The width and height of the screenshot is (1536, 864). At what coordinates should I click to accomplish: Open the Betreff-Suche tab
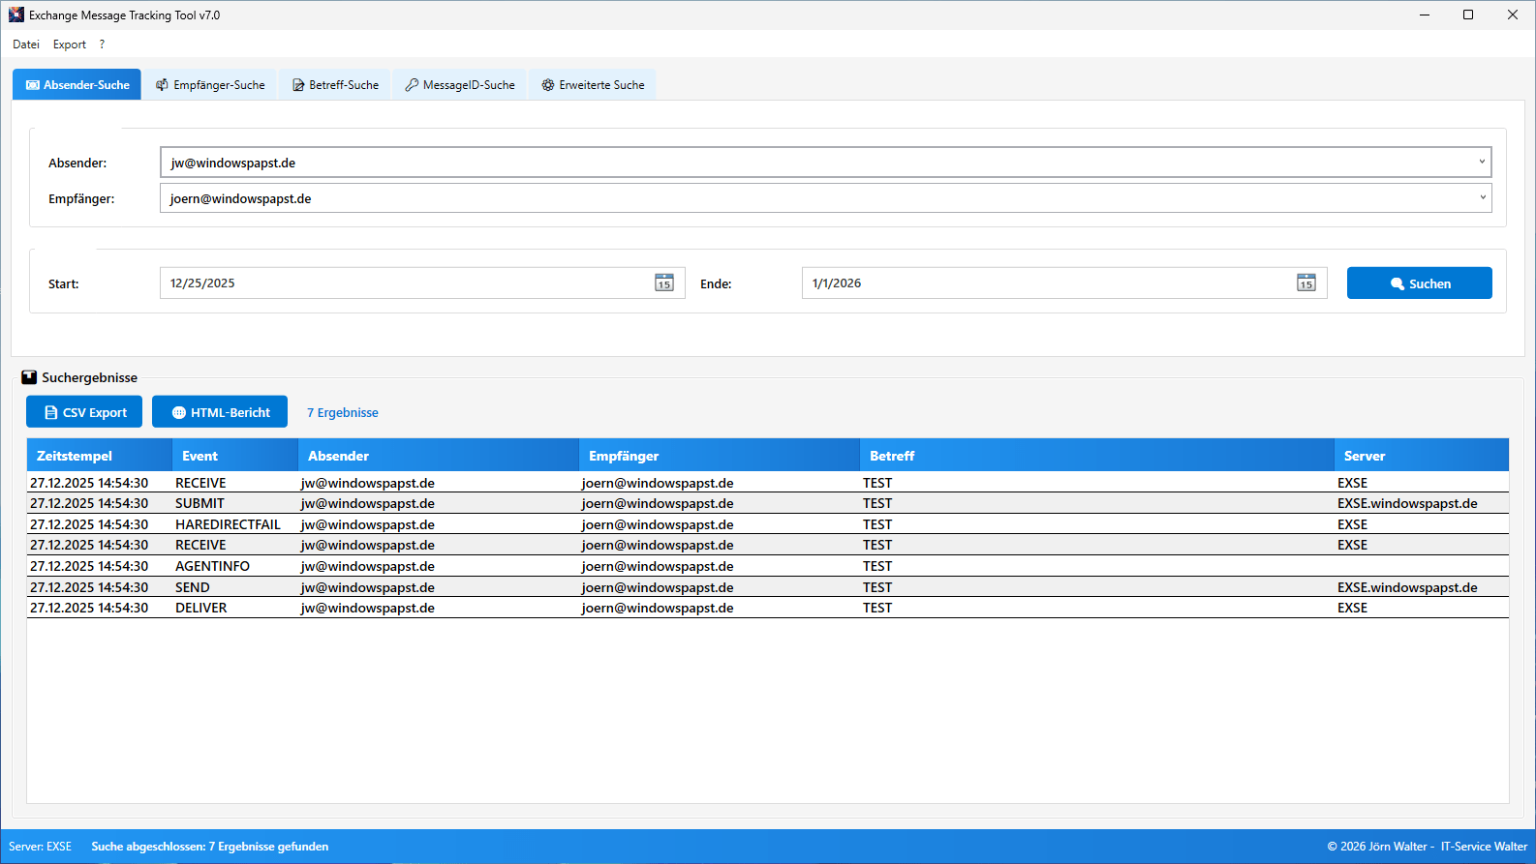(x=335, y=85)
